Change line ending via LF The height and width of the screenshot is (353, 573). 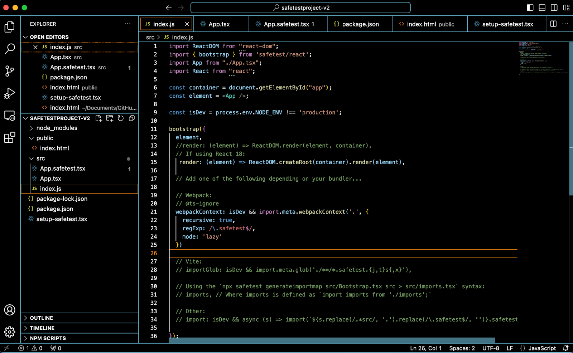coord(510,348)
